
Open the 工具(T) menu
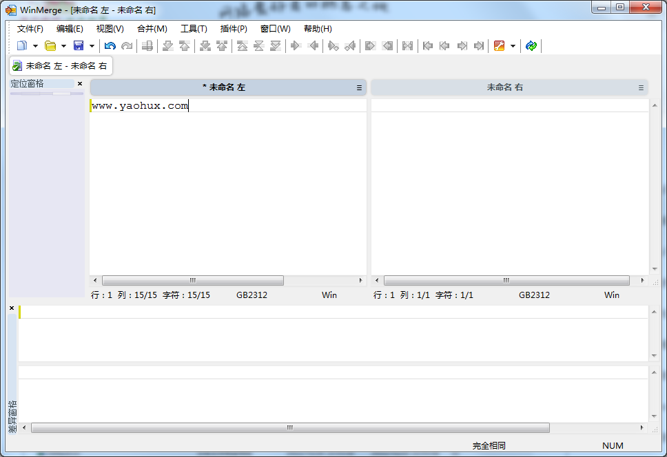pyautogui.click(x=194, y=29)
